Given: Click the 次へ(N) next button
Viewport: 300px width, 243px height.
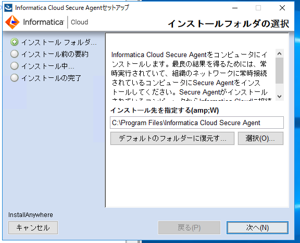Looking at the screenshot, I should click(x=257, y=227).
